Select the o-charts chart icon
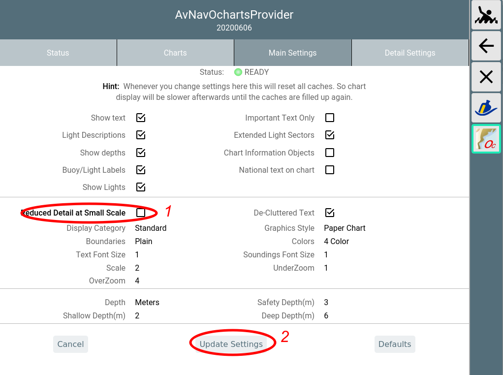Screen dimensions: 503x375 pyautogui.click(x=486, y=139)
